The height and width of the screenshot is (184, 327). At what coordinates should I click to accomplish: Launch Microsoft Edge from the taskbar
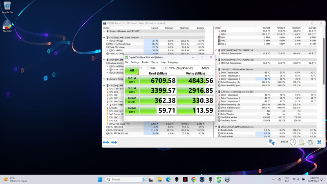(x=168, y=180)
